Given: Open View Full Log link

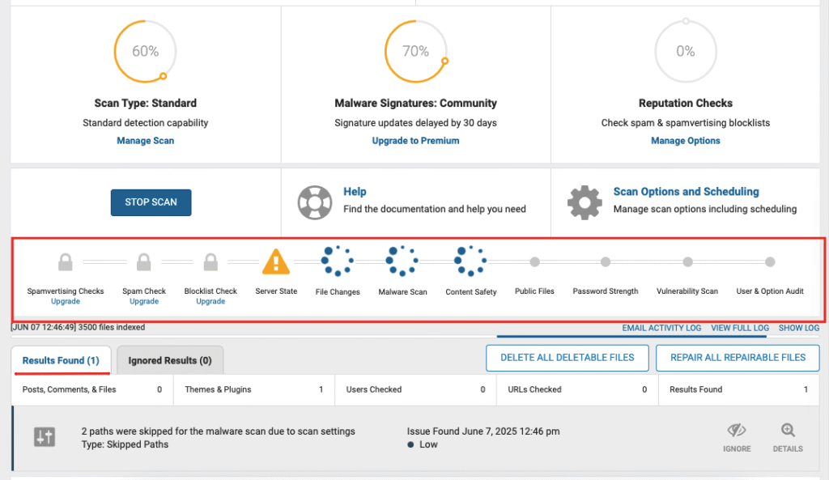Looking at the screenshot, I should click(x=740, y=328).
